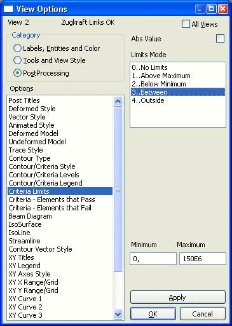Select 4..Outside limits mode
The image size is (232, 326).
click(x=178, y=100)
